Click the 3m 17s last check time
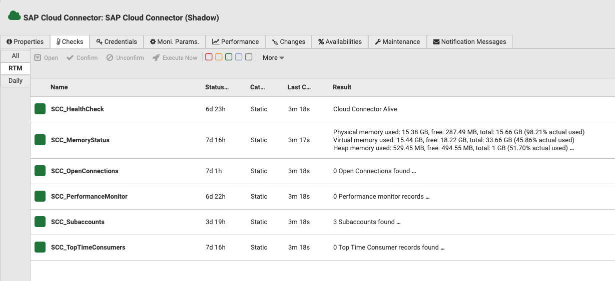The image size is (615, 281). [299, 140]
